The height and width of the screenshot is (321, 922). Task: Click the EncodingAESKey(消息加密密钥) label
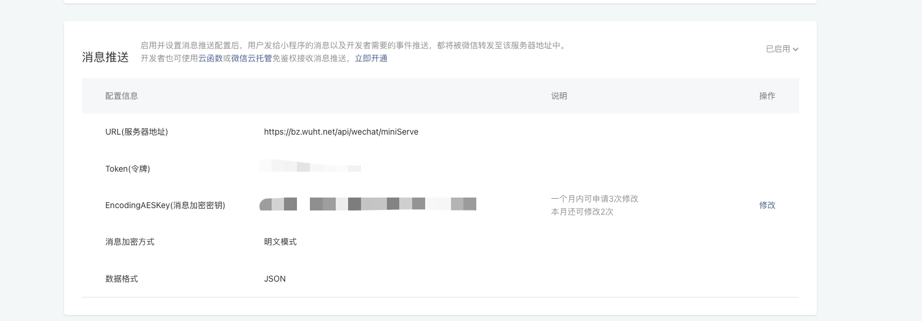[165, 205]
